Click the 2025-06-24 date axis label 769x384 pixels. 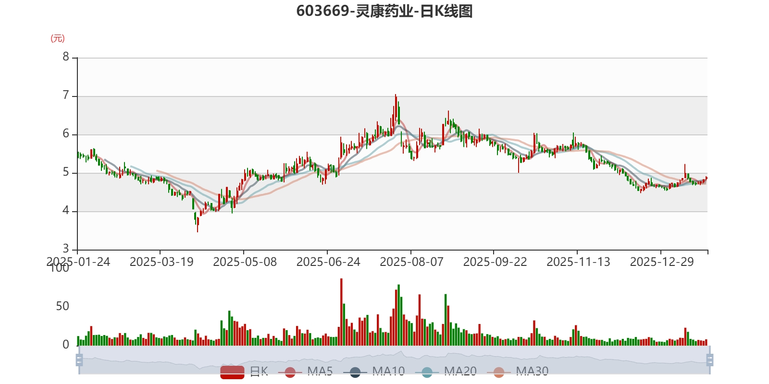[328, 262]
